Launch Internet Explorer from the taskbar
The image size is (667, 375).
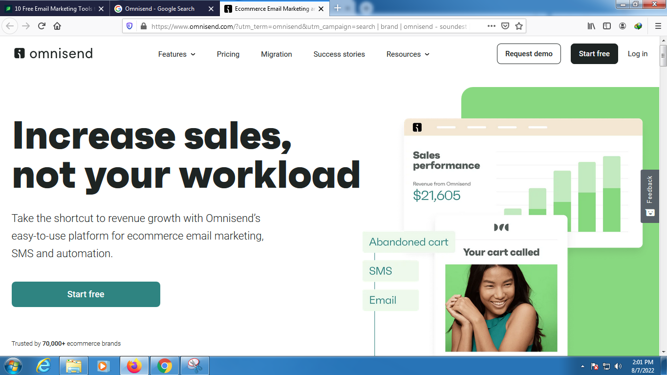[44, 366]
